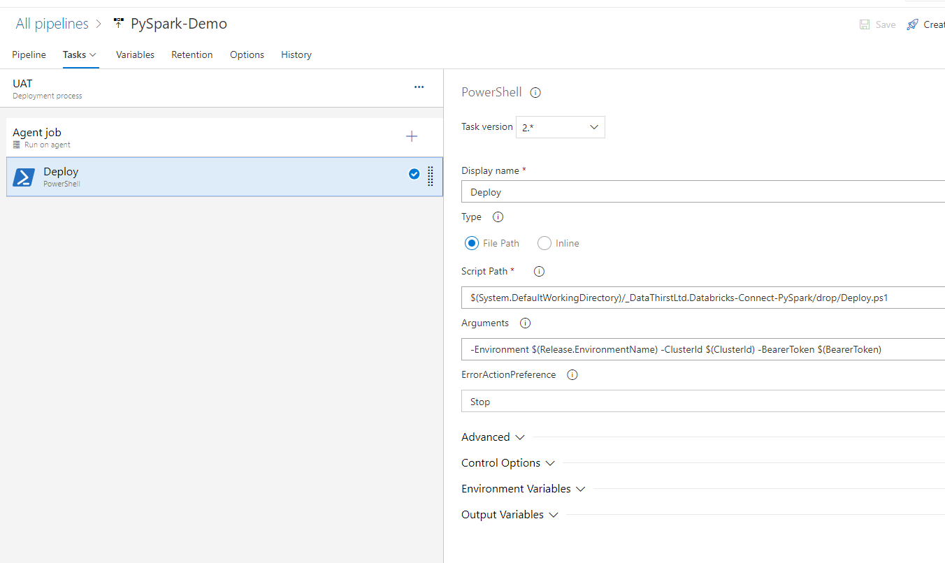Viewport: 945px width, 563px height.
Task: Switch to the Retention tab
Action: point(192,54)
